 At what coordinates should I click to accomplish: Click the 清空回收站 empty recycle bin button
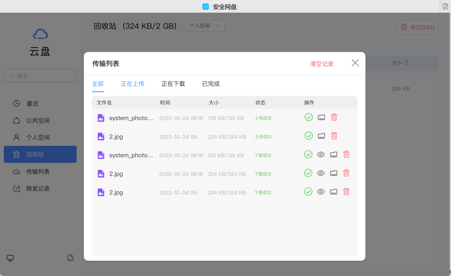click(417, 27)
